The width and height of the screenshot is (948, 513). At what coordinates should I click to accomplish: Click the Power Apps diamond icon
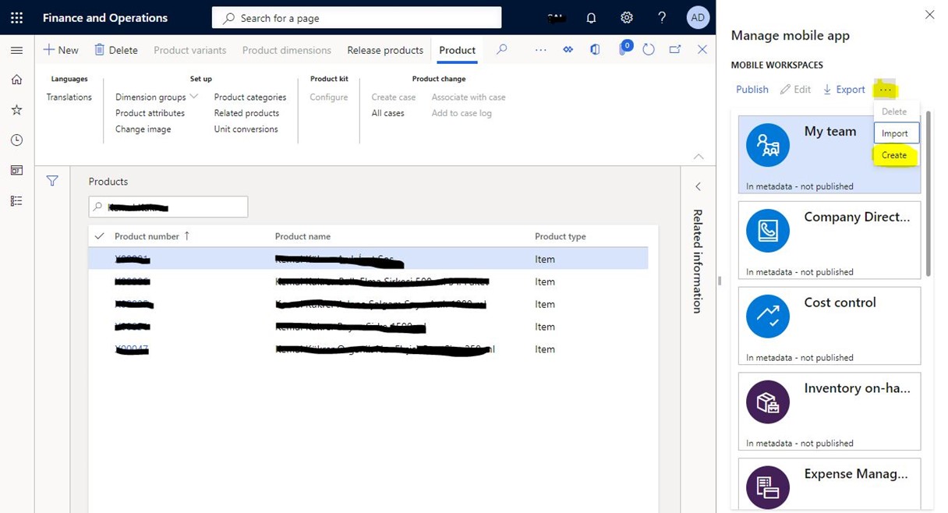tap(568, 49)
